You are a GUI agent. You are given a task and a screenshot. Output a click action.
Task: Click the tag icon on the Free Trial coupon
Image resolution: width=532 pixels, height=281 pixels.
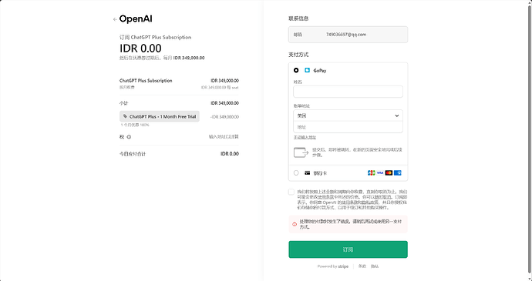125,116
